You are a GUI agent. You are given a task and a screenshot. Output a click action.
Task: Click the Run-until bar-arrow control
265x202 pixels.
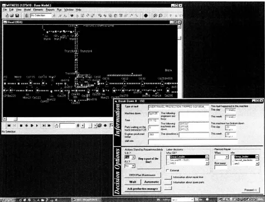[44, 125]
